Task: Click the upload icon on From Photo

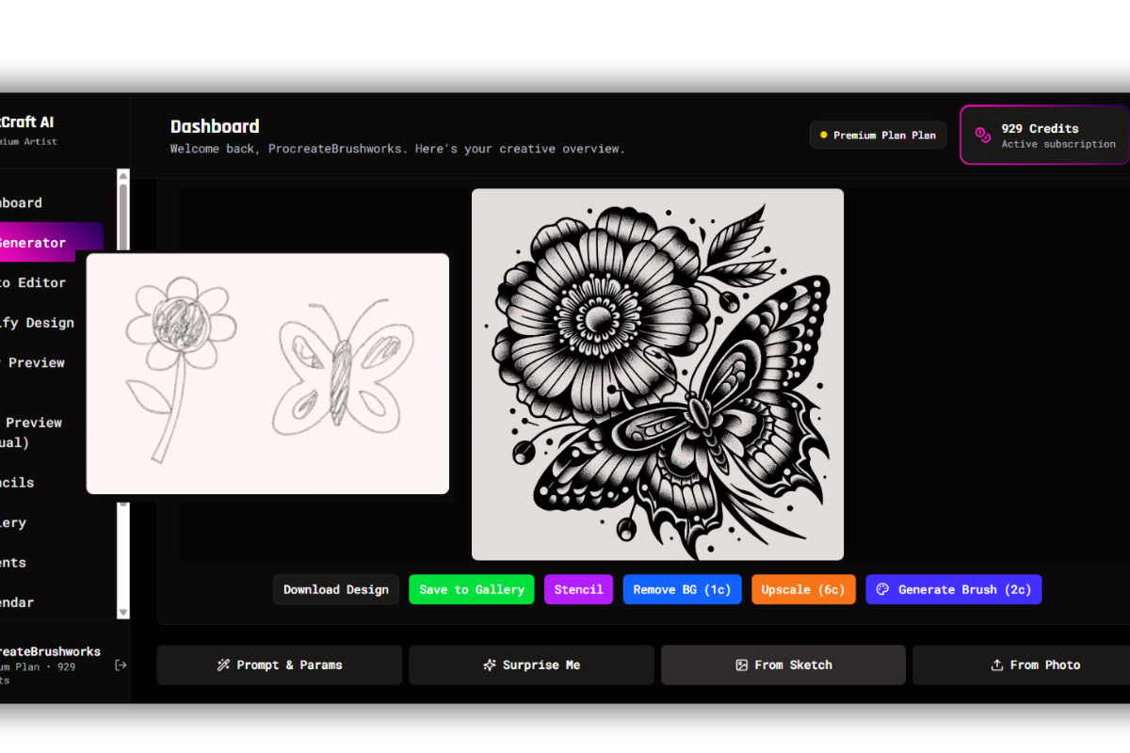Action: tap(996, 665)
